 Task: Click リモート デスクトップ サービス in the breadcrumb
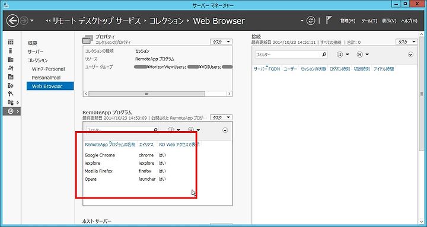[x=97, y=21]
